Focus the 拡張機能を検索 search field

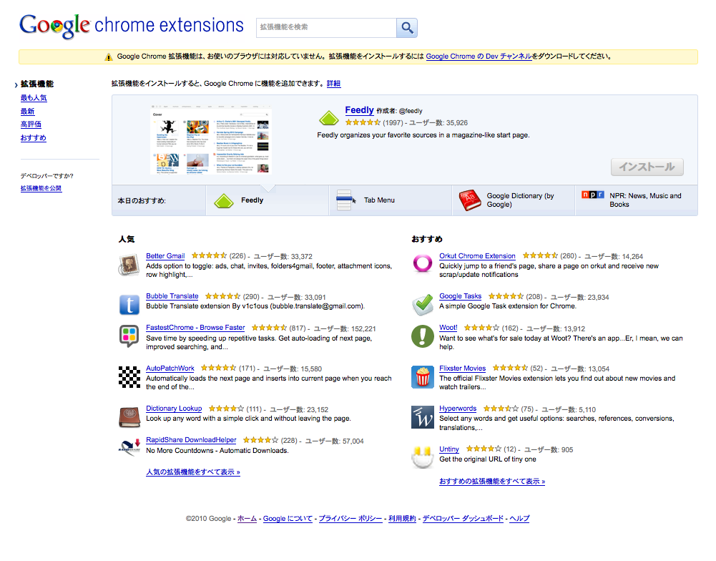coord(326,28)
